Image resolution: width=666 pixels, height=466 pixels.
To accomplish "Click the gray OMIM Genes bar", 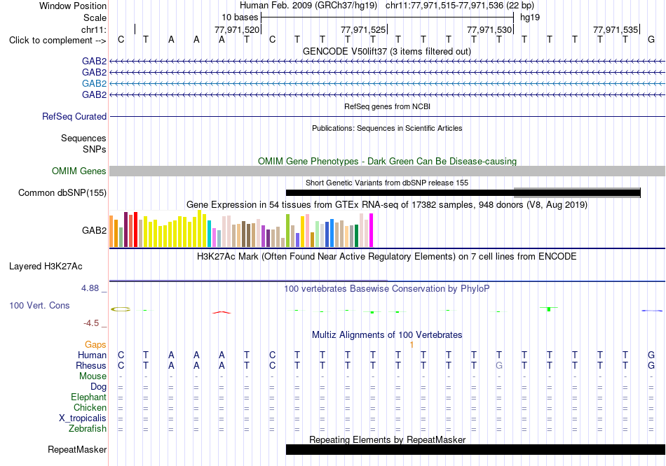I will pyautogui.click(x=387, y=171).
